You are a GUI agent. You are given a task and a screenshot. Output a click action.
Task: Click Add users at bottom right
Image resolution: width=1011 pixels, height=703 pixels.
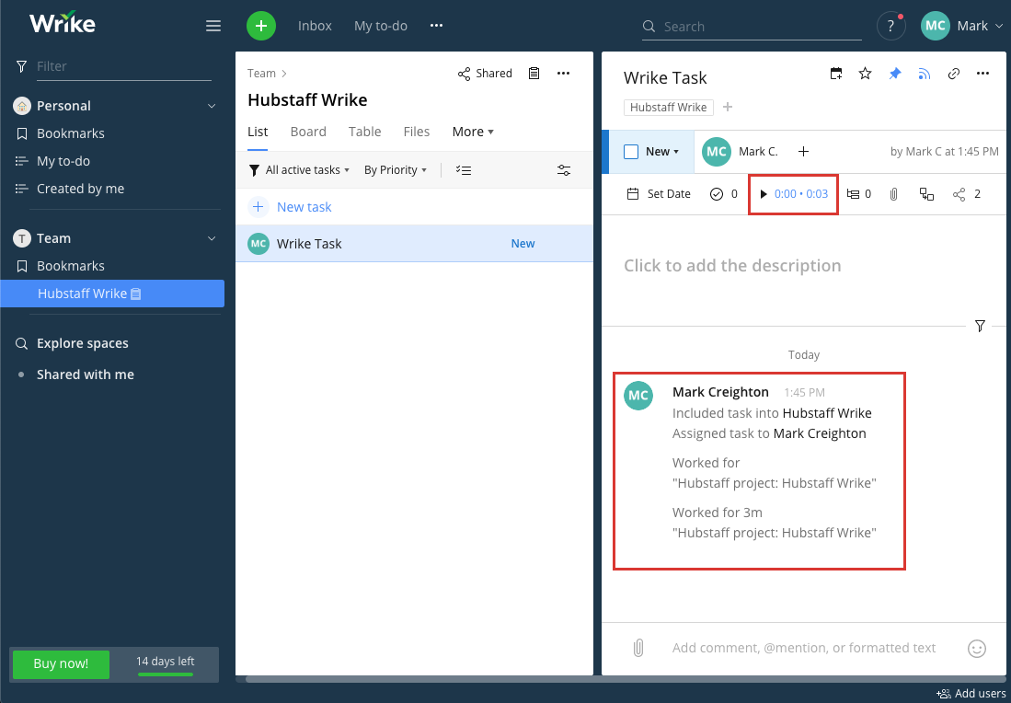click(x=971, y=693)
